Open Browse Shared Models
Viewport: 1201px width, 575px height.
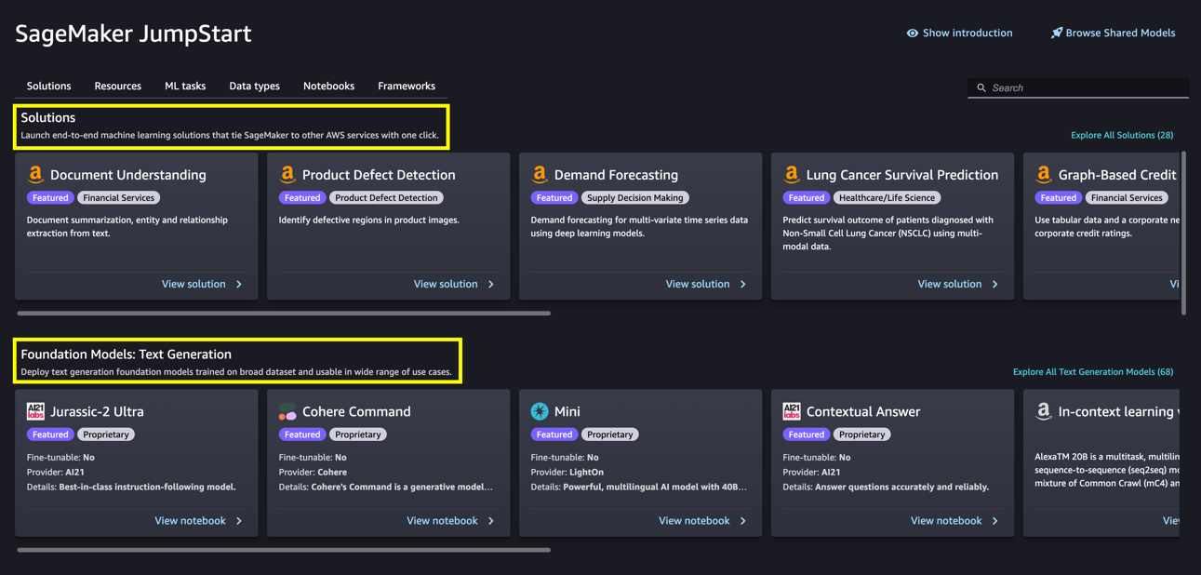pos(1113,33)
